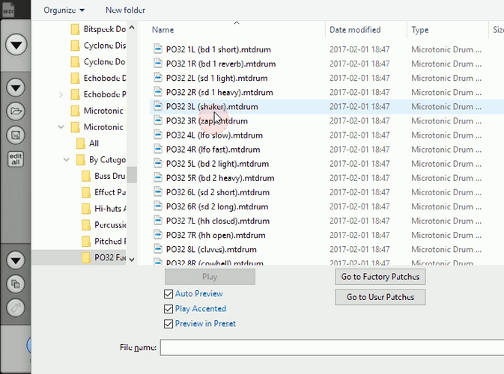The height and width of the screenshot is (374, 504).
Task: Select file PO32 7L (hh closed).mtdrum
Action: 218,221
